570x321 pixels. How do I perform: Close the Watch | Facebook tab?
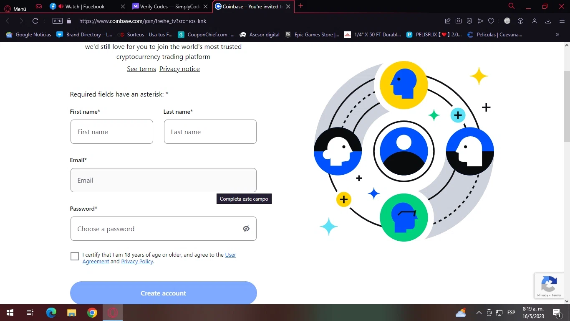click(x=123, y=7)
